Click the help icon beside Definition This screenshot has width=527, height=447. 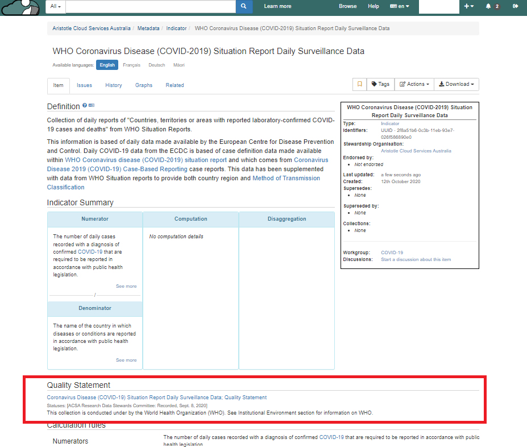85,106
